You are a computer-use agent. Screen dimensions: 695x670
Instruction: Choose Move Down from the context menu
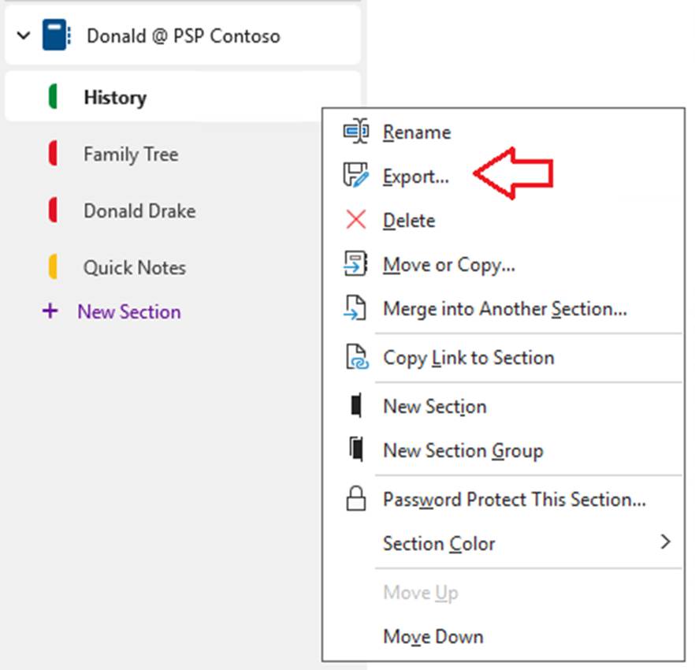coord(433,636)
